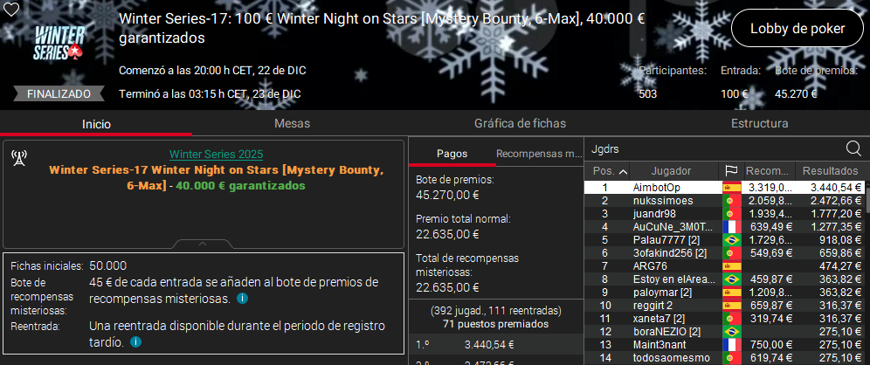This screenshot has width=870, height=365.
Task: Click French flag beside AuCuNe_3M0T player
Action: tap(731, 226)
